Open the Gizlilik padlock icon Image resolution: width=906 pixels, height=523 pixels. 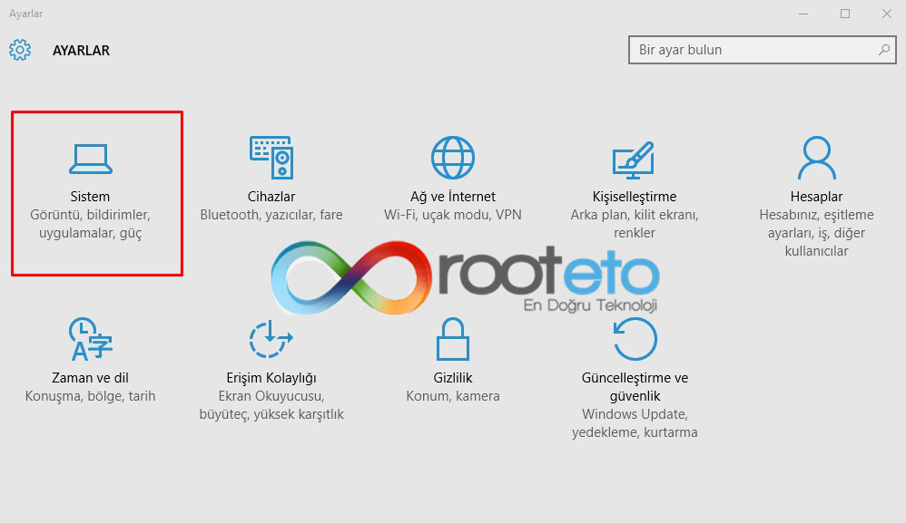[x=452, y=339]
